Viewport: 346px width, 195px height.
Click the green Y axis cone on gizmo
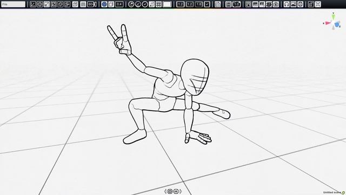(x=333, y=16)
